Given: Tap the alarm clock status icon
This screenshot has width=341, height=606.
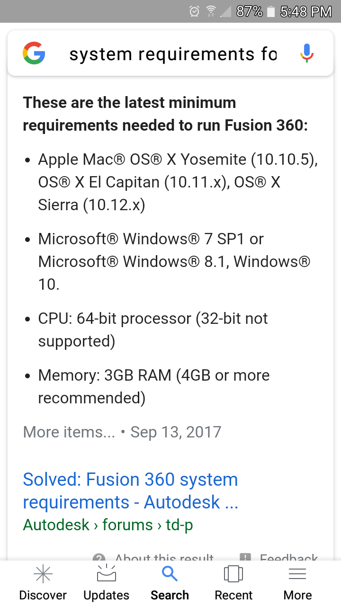Looking at the screenshot, I should coord(193,11).
